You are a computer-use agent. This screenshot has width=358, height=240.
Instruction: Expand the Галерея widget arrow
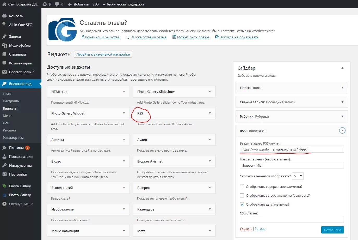(210, 188)
